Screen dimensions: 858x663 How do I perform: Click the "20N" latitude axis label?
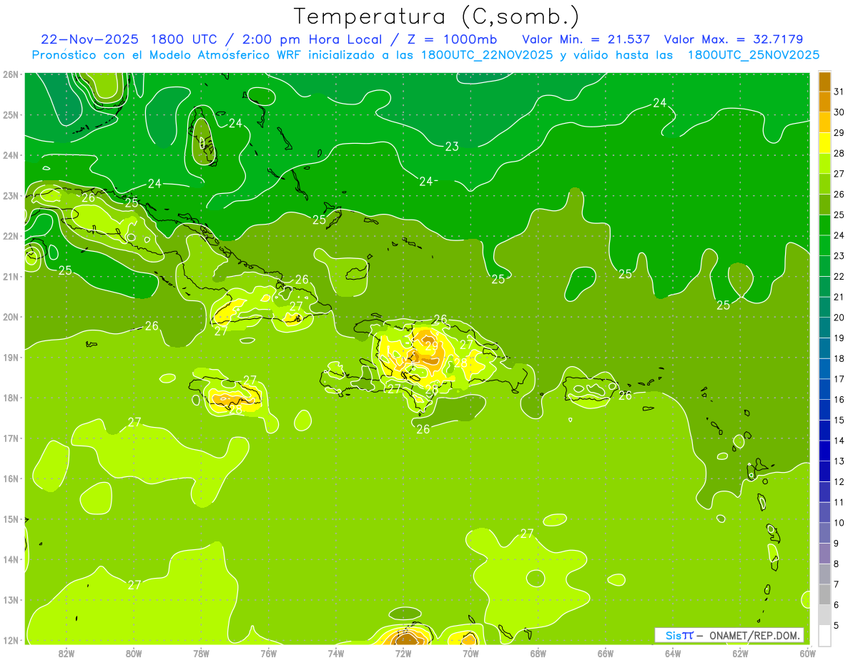coord(11,317)
